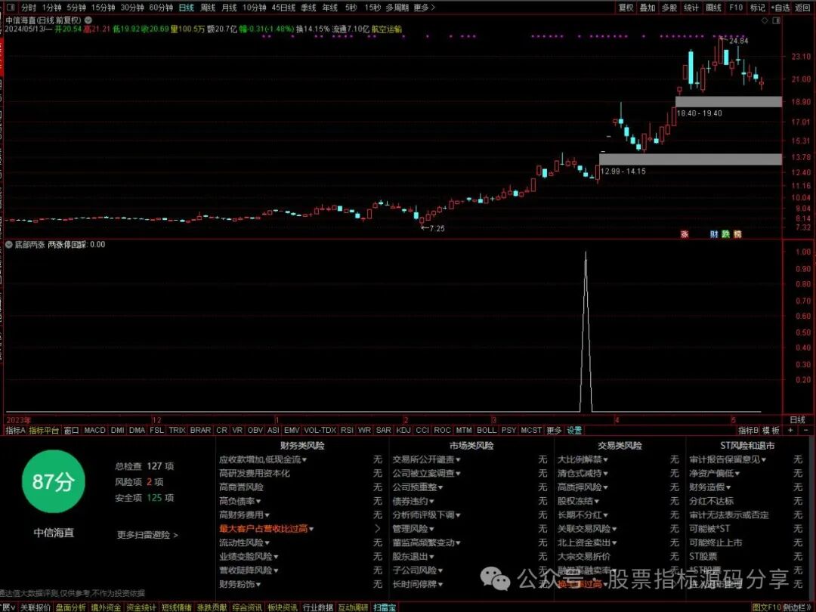Expand 最大客户占营收比过高 risk item

point(267,529)
